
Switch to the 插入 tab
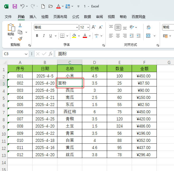33,17
